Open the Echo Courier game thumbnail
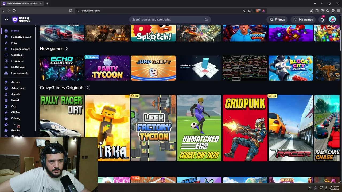The image size is (342, 192). pos(62,68)
